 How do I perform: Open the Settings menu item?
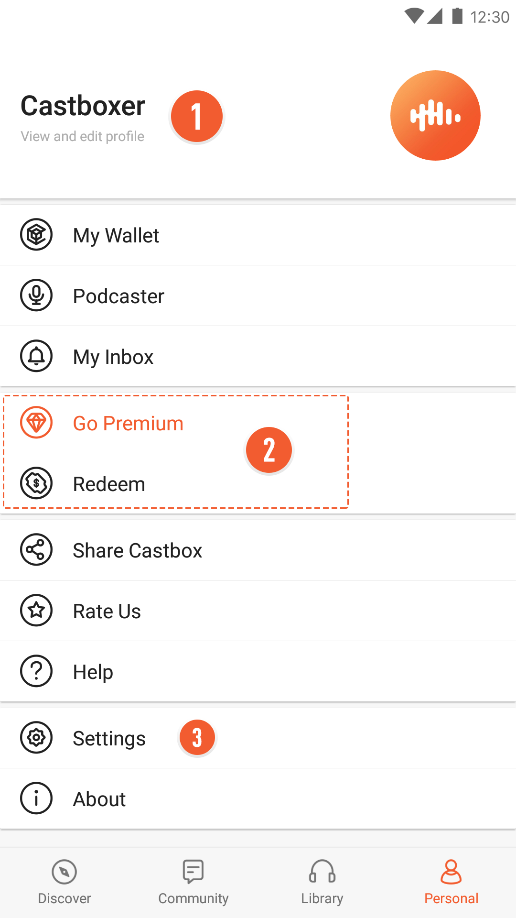(109, 738)
